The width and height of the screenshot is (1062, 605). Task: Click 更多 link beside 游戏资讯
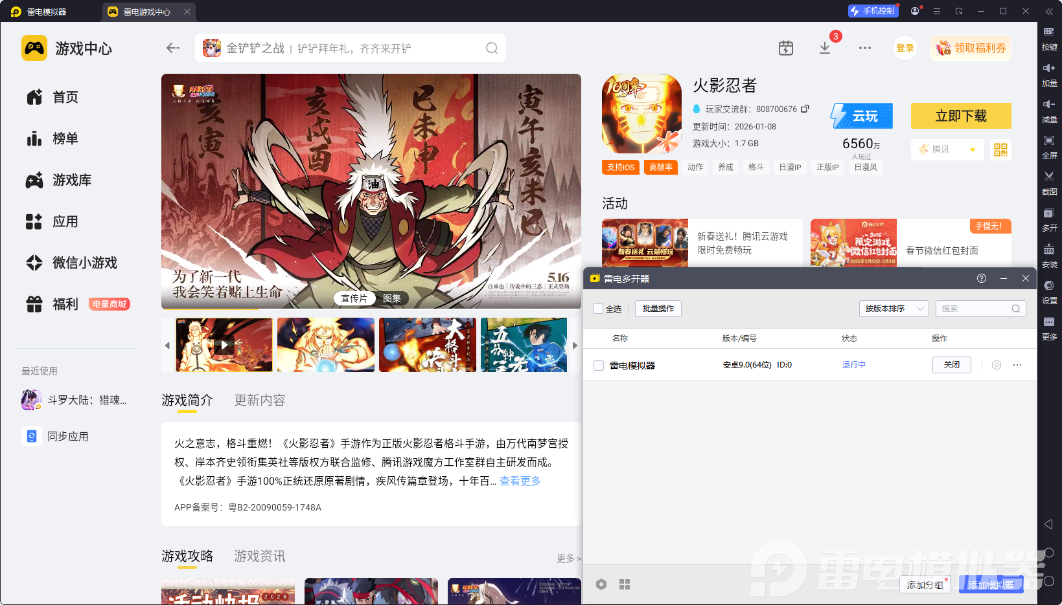pyautogui.click(x=568, y=558)
